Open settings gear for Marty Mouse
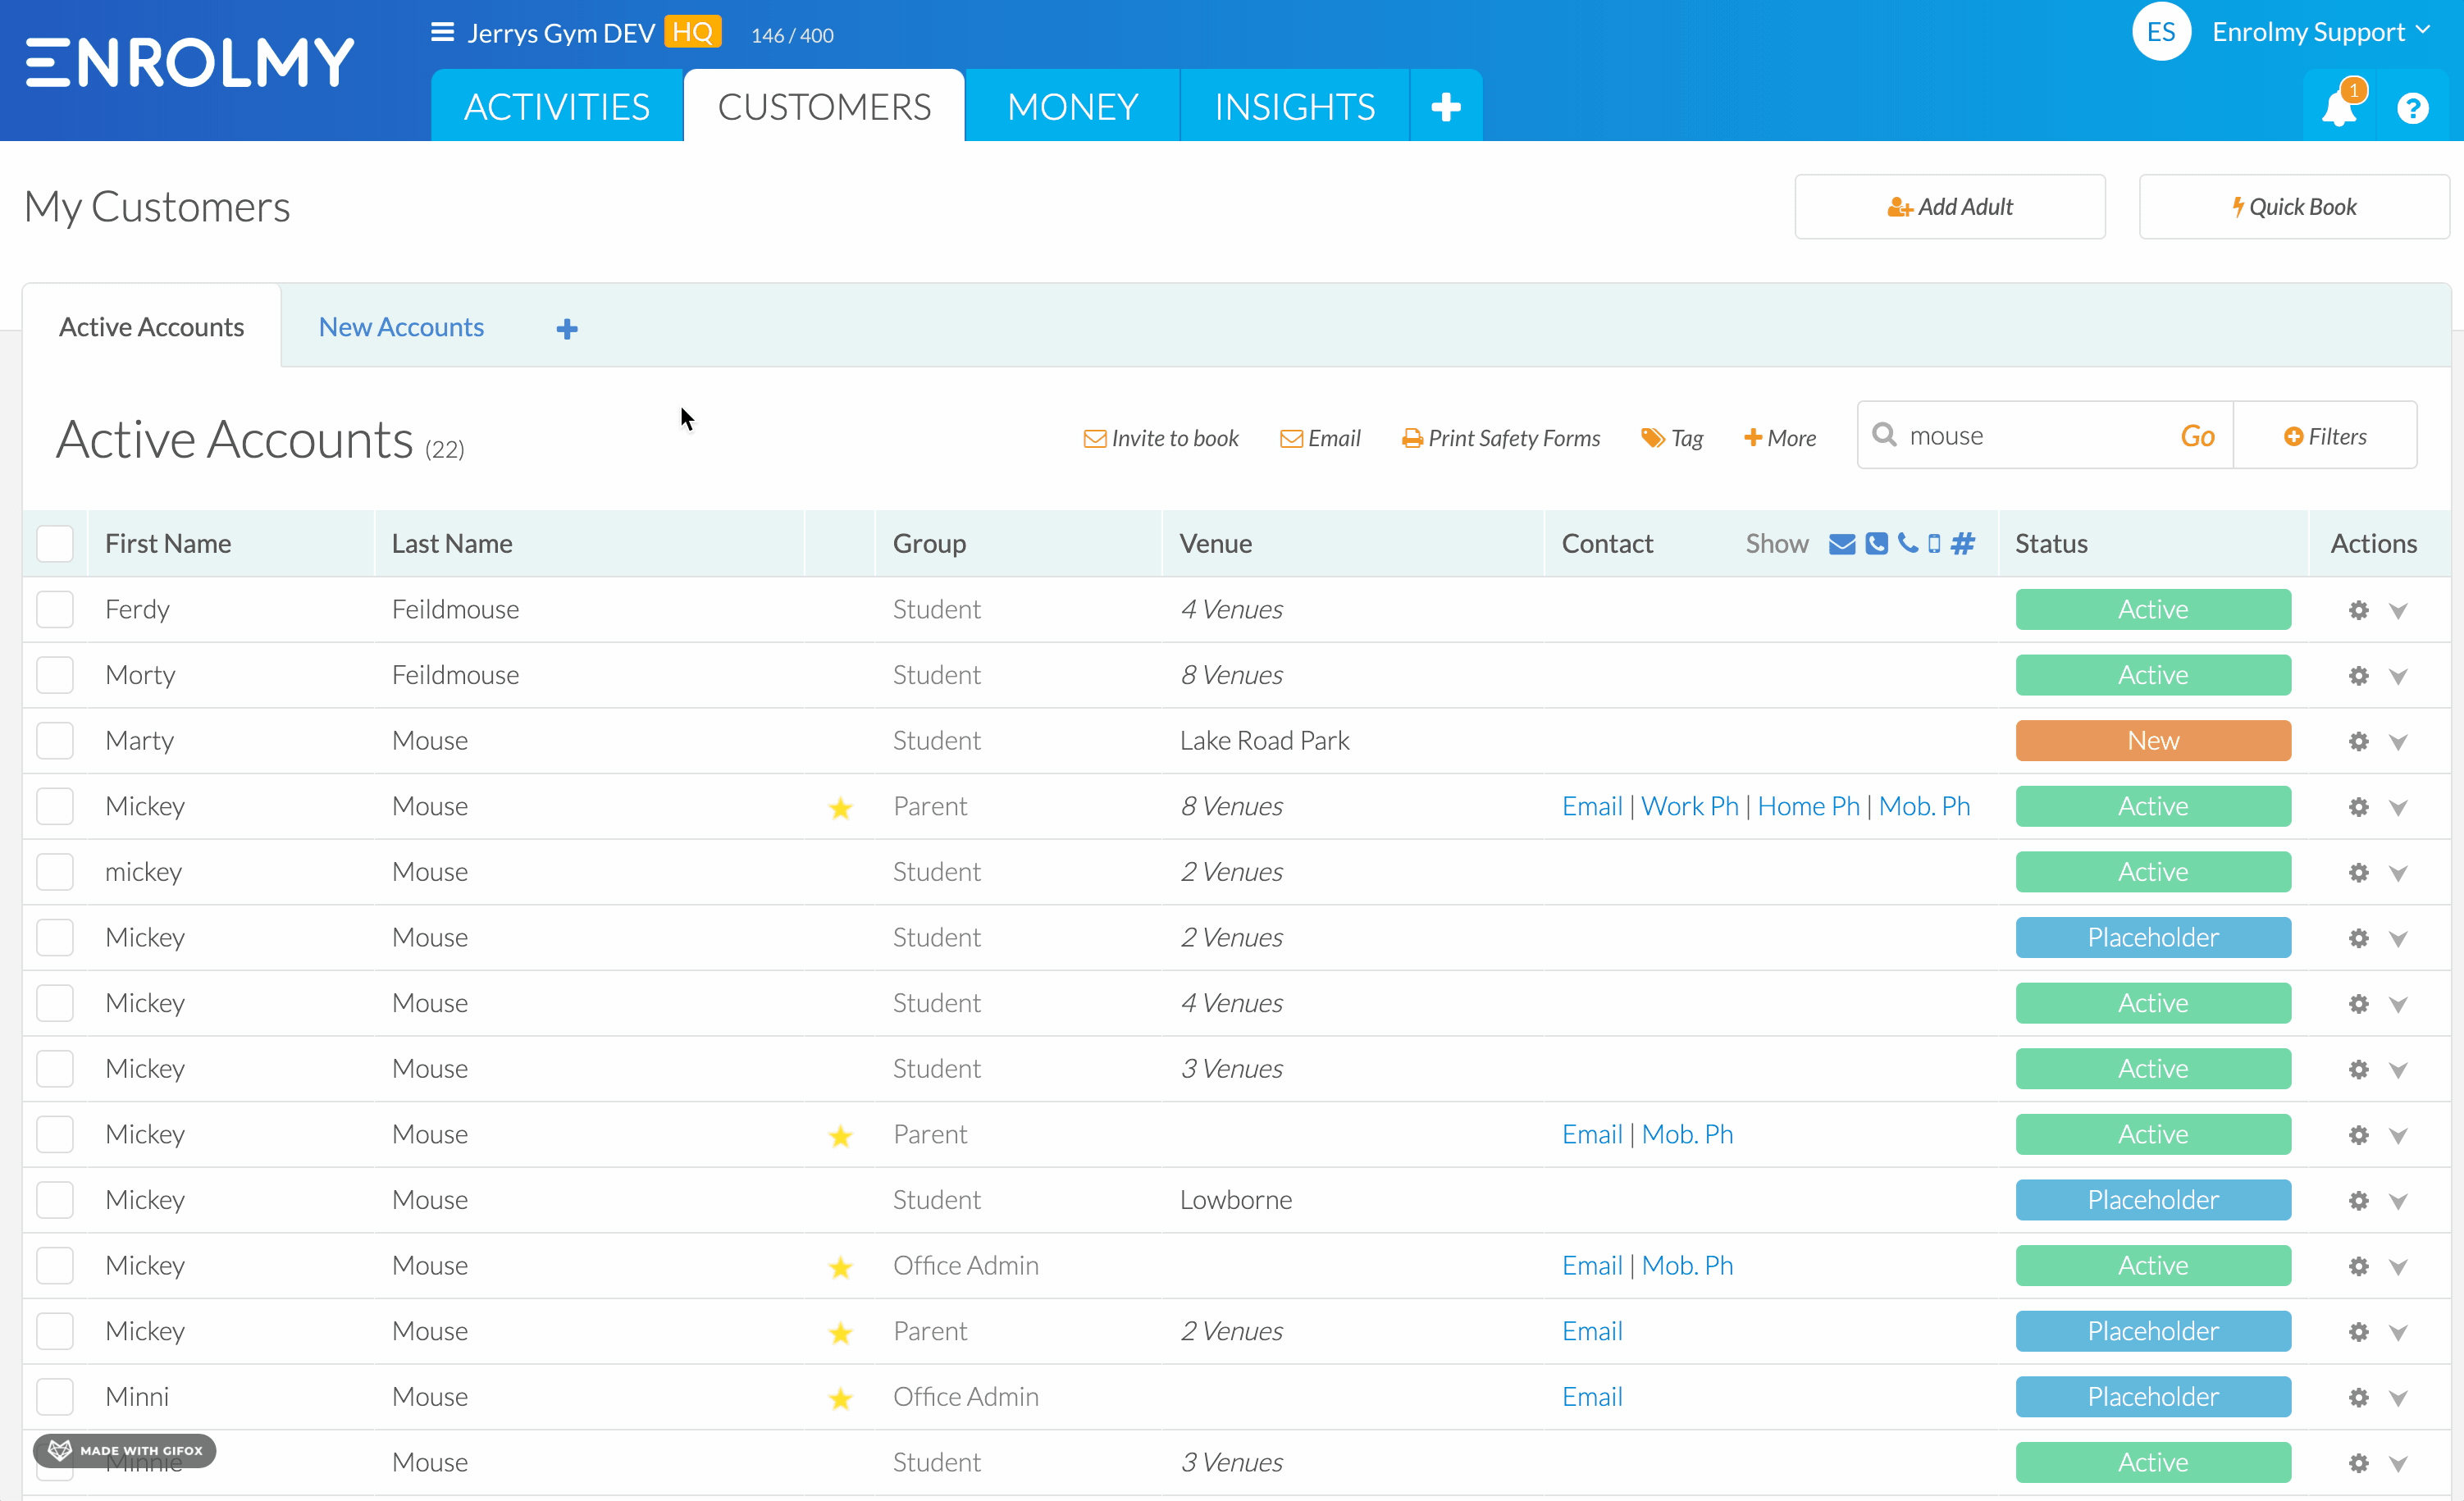The height and width of the screenshot is (1501, 2464). 2358,741
